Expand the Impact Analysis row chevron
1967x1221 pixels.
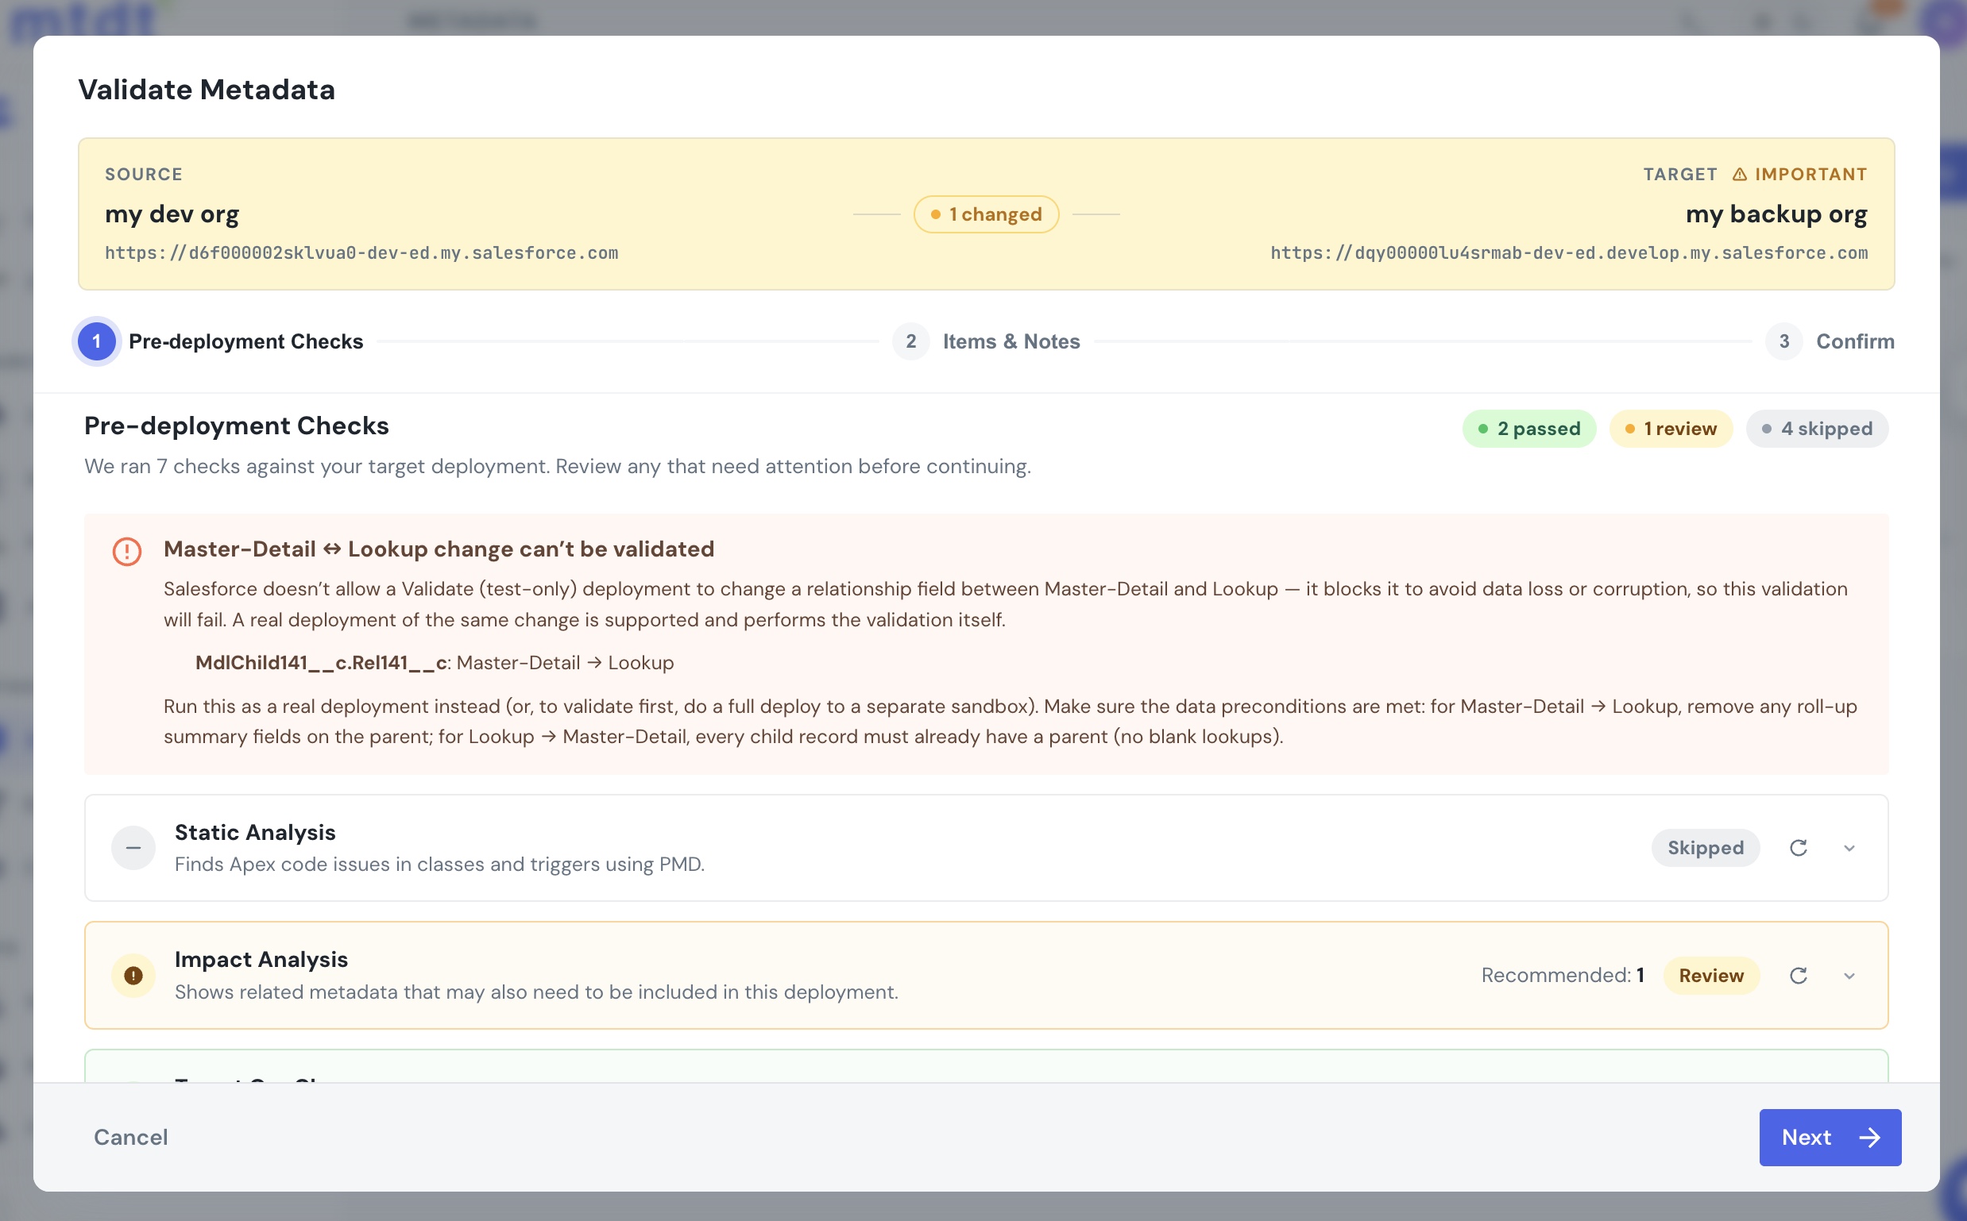pyautogui.click(x=1849, y=976)
